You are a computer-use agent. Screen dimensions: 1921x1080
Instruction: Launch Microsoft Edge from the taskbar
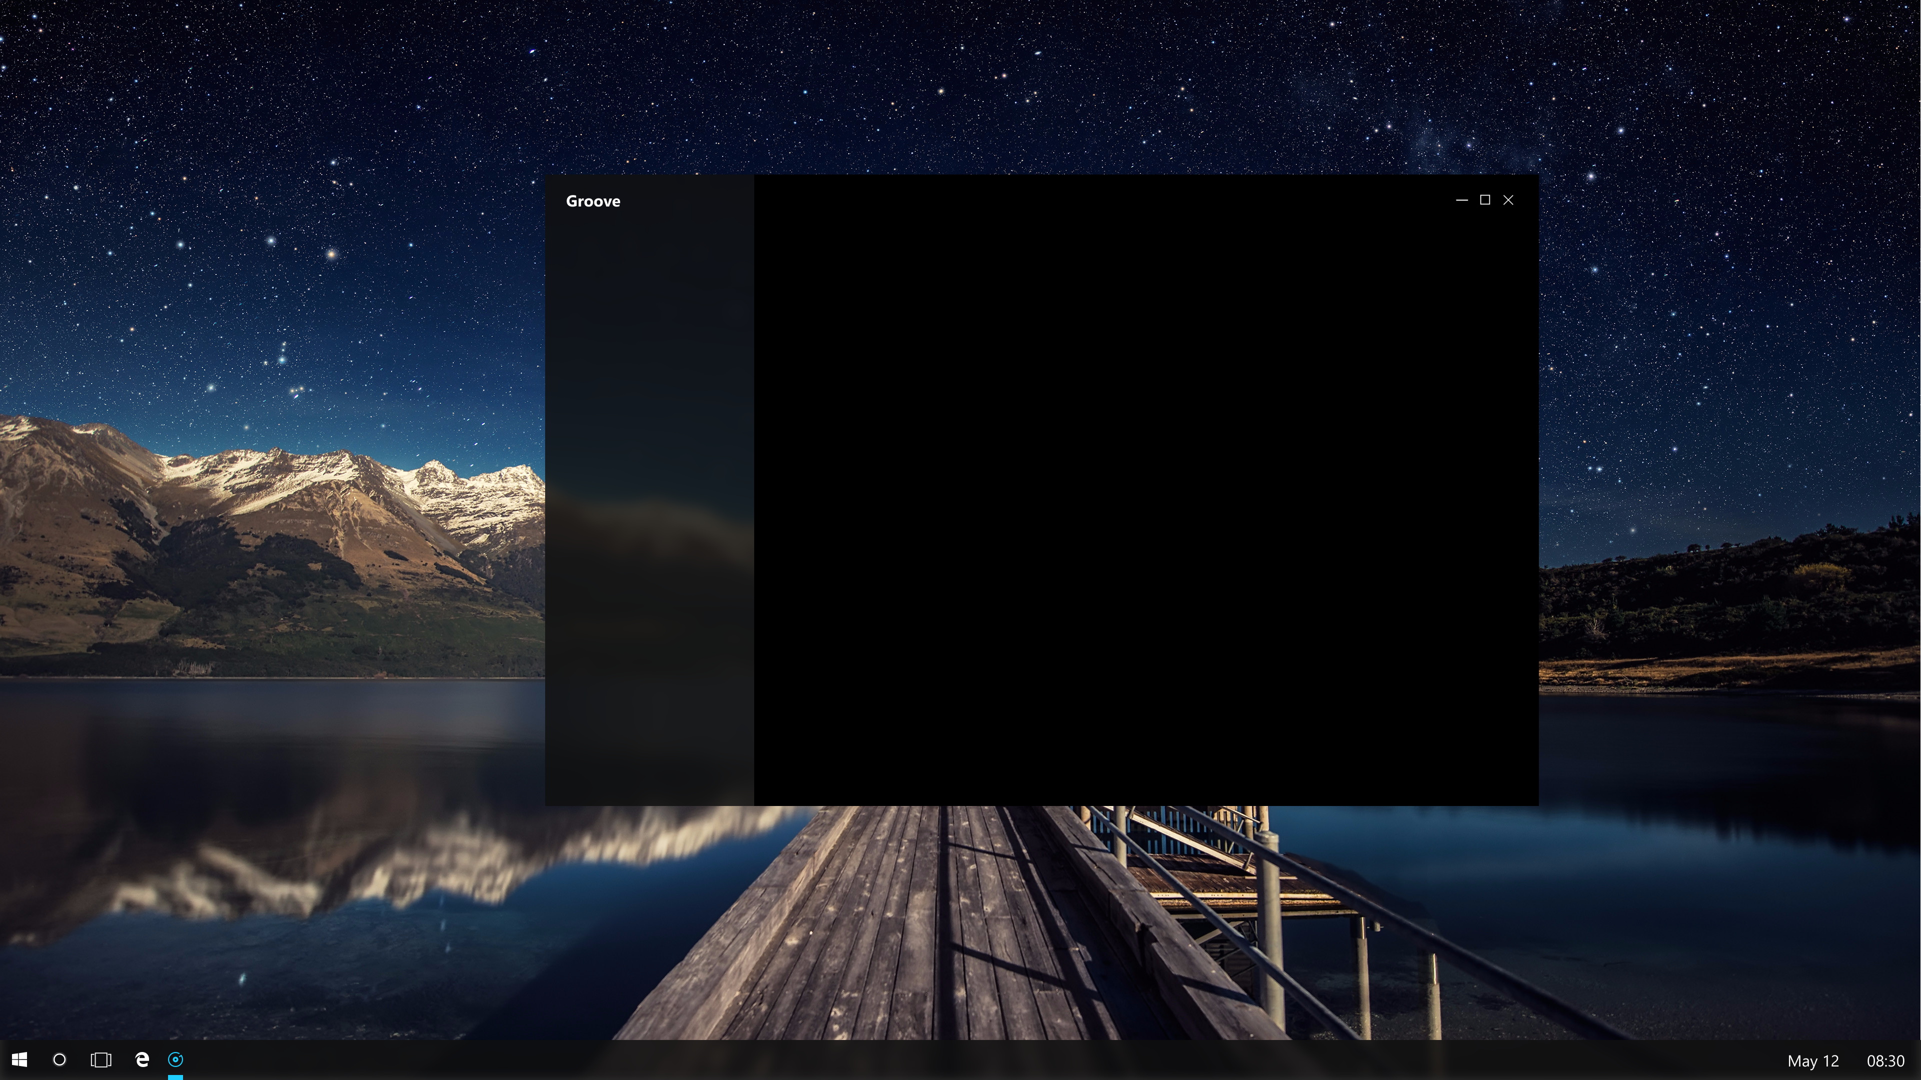pos(142,1059)
